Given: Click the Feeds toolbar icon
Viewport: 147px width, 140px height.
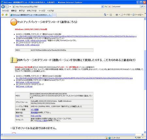Looking at the screenshot, I should (111, 15).
